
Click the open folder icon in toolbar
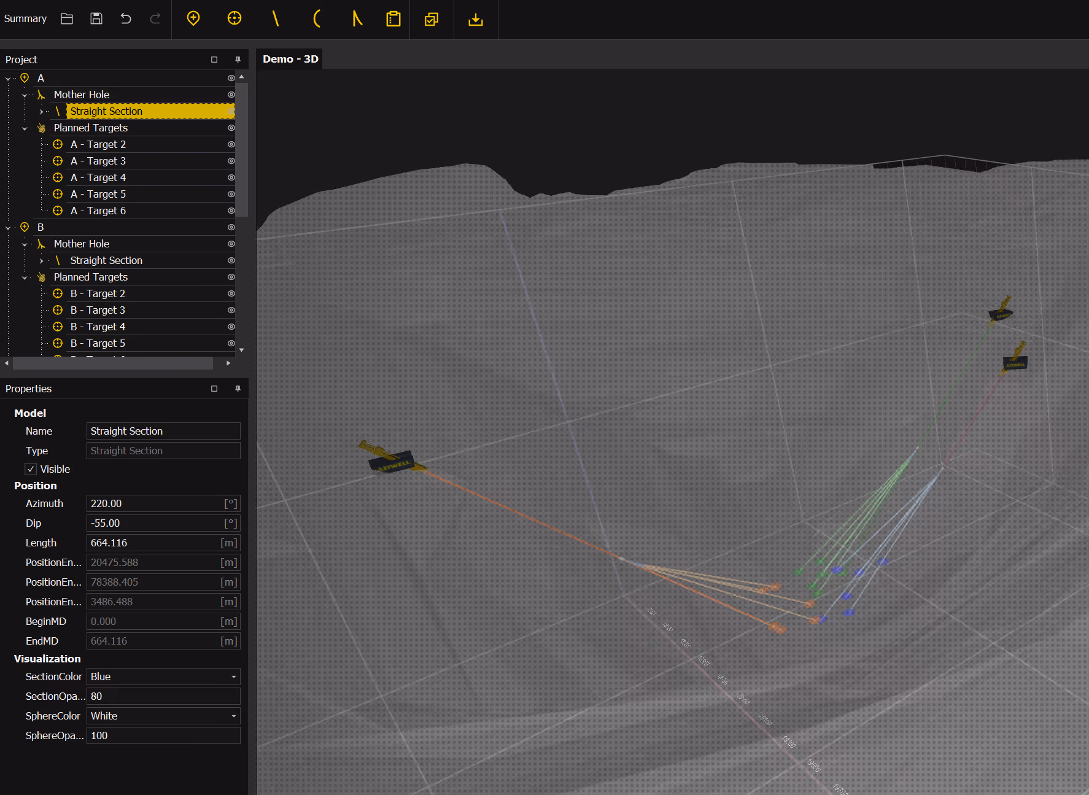click(67, 18)
